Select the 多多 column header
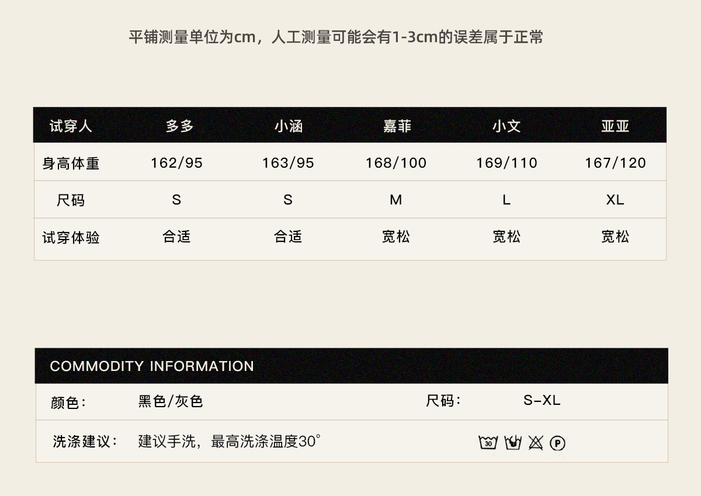Viewport: 701px width, 496px height. 179,126
